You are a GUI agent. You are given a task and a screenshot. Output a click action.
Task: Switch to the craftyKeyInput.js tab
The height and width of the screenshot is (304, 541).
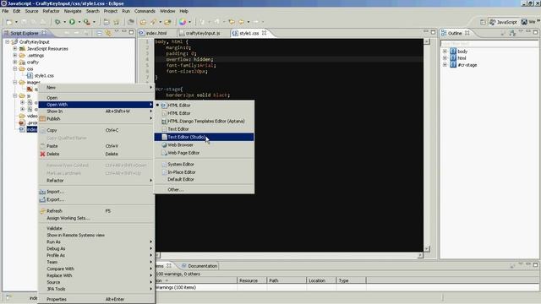[x=199, y=33]
